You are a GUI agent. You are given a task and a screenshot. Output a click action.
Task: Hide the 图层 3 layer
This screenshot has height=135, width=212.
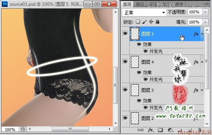tap(125, 90)
